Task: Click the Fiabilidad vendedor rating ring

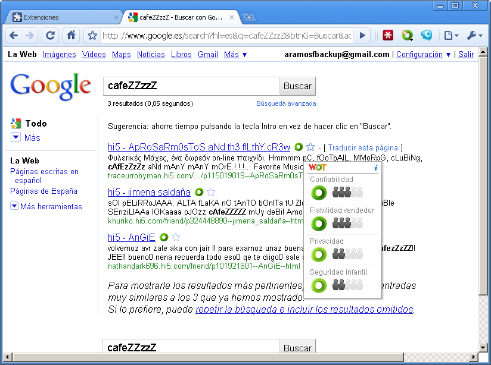Action: click(x=319, y=224)
